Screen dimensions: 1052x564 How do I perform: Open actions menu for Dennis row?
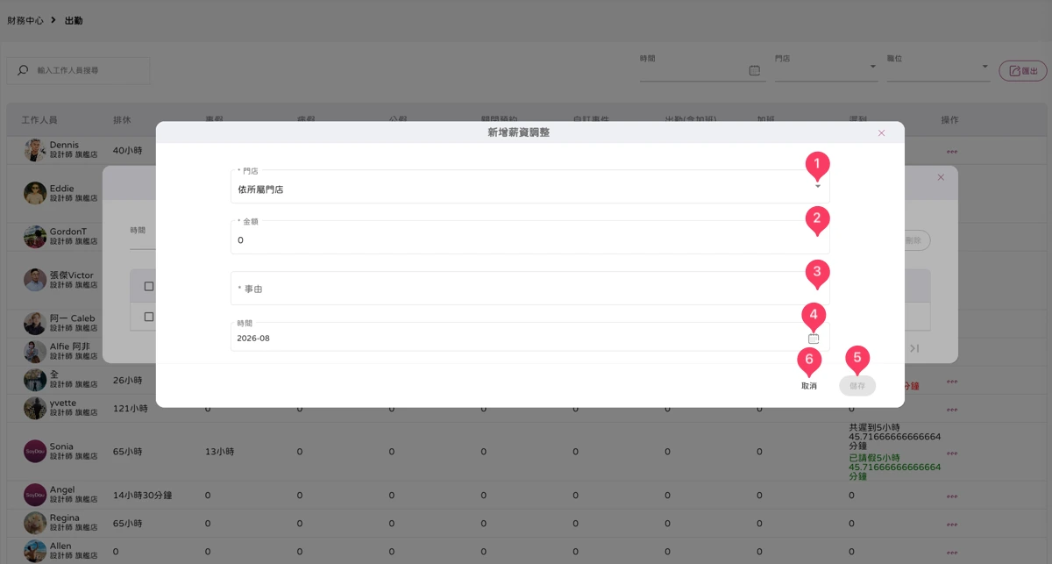pyautogui.click(x=951, y=150)
